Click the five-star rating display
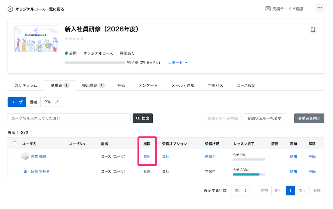 pos(74,39)
